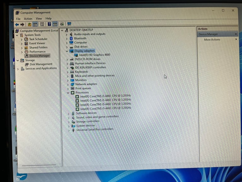Click Scan for hardware changes monitor icon
This screenshot has width=242, height=182.
[x=69, y=24]
